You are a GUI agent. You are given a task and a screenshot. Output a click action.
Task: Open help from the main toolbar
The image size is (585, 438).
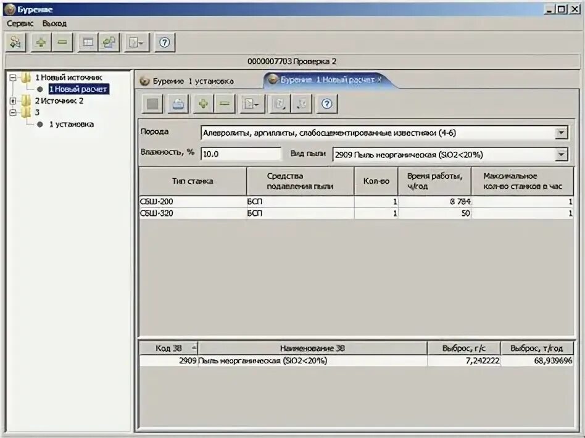pyautogui.click(x=165, y=42)
